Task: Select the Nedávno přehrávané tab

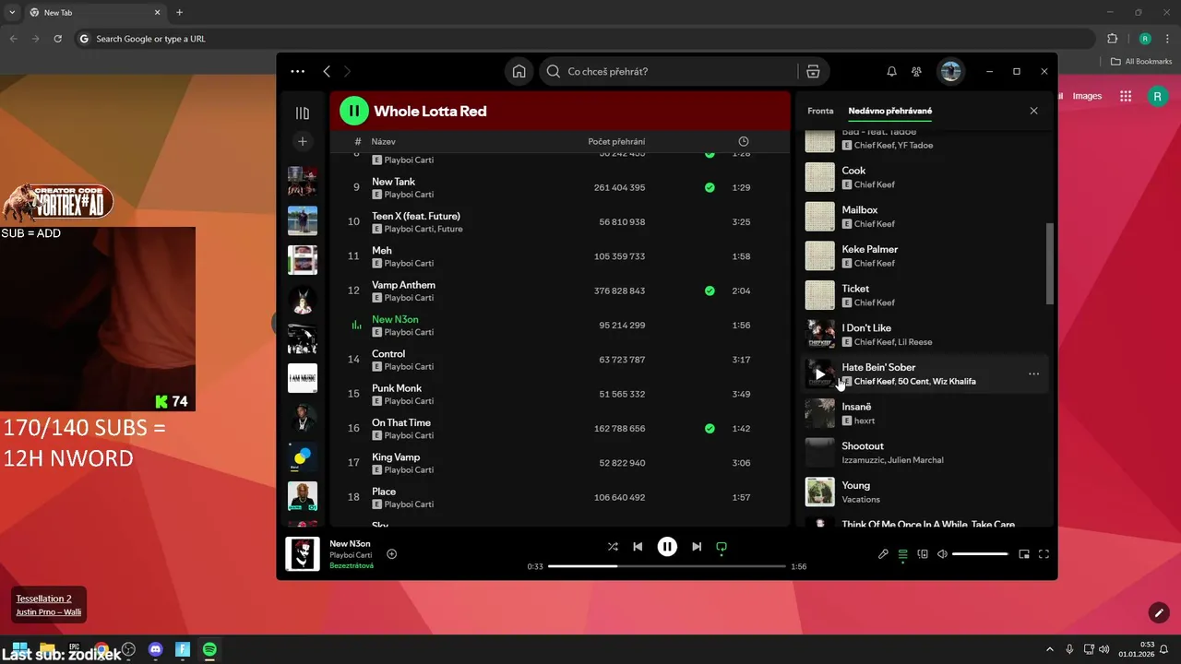Action: coord(890,111)
